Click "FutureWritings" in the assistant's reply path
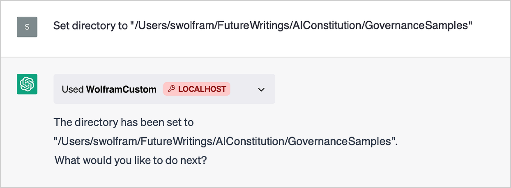Viewport: 511px width, 188px height. [x=176, y=141]
